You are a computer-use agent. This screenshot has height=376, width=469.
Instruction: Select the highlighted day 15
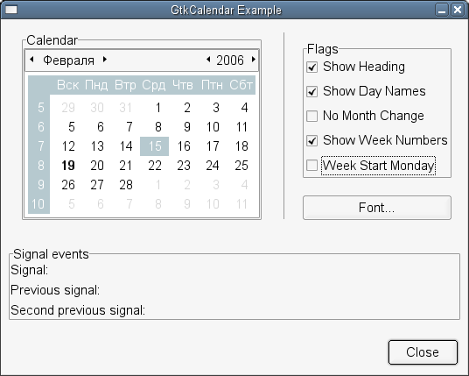[154, 146]
